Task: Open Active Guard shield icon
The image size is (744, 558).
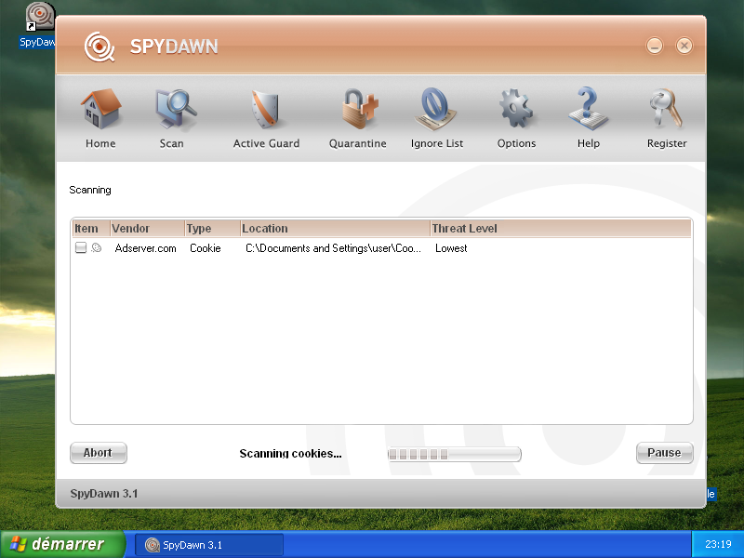Action: pos(265,109)
